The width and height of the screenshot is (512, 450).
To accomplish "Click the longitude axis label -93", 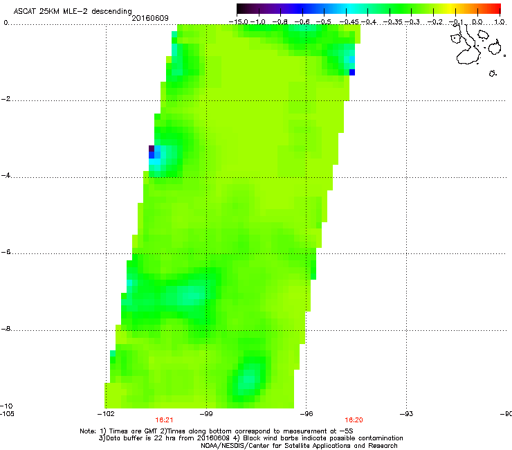I will tap(406, 414).
